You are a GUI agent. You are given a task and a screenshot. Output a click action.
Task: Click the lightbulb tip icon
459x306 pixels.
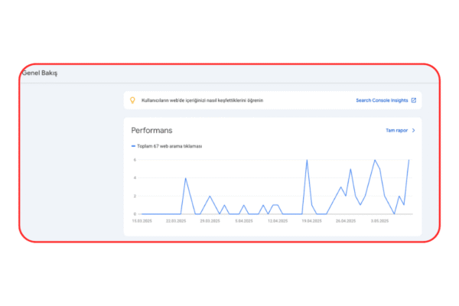(x=132, y=100)
